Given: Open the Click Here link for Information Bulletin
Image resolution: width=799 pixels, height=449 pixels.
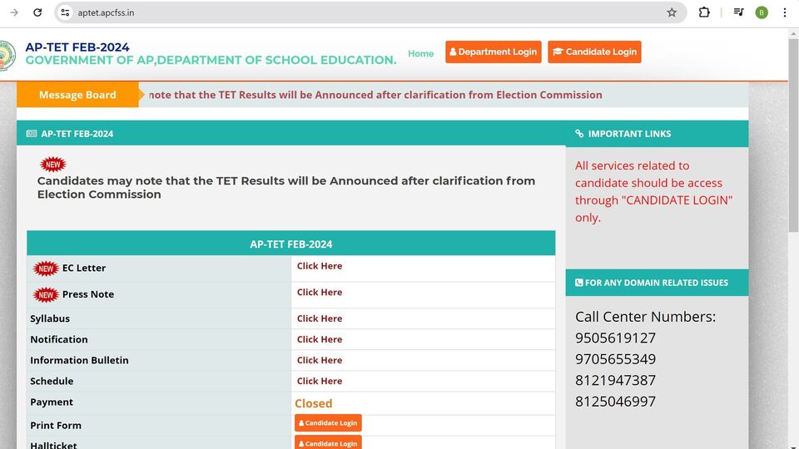Looking at the screenshot, I should [320, 360].
